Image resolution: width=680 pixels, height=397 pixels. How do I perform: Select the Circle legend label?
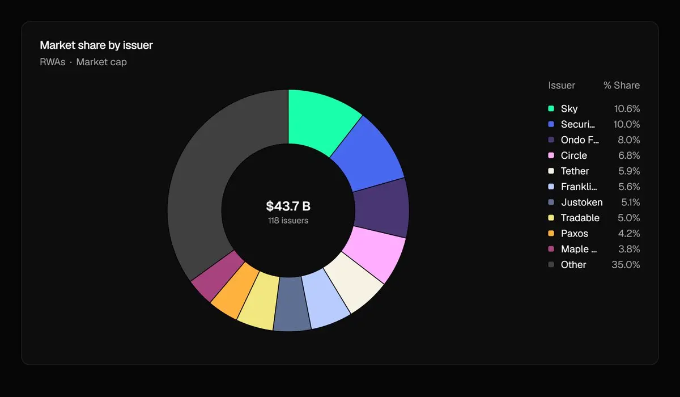click(x=574, y=155)
